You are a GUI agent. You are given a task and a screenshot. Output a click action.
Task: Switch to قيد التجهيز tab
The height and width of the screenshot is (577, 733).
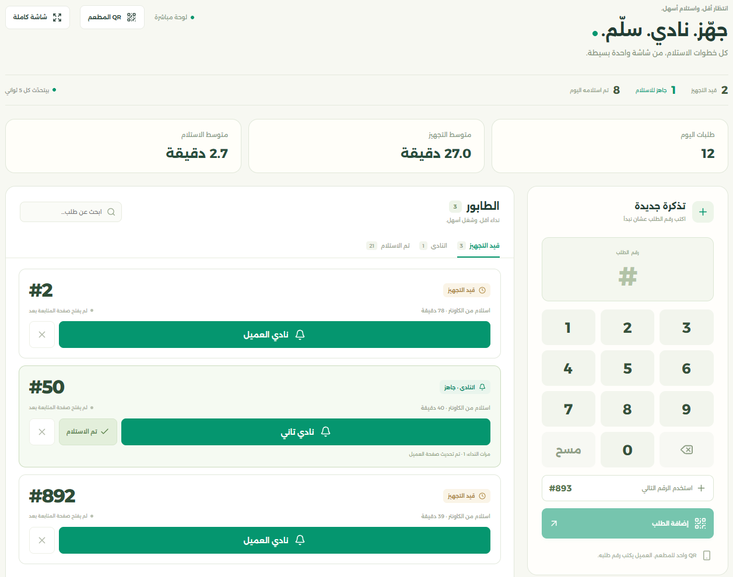pyautogui.click(x=479, y=246)
